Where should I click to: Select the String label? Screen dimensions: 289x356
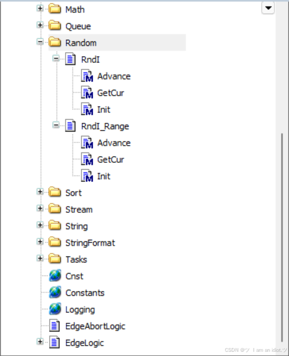pos(77,226)
